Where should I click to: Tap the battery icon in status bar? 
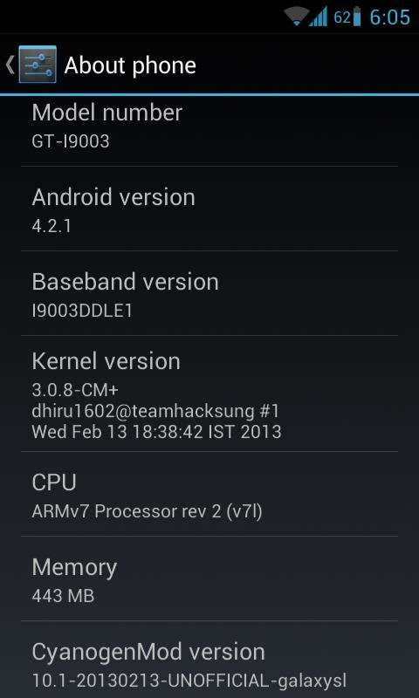[357, 17]
